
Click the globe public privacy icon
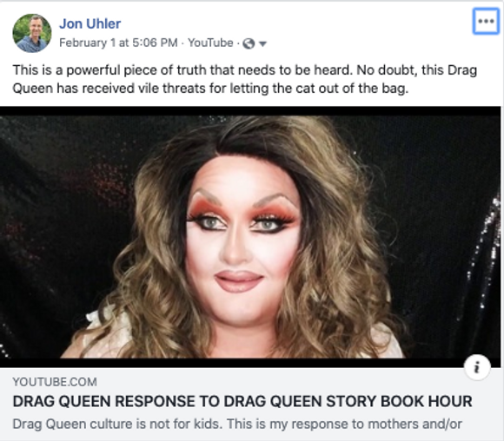[249, 43]
